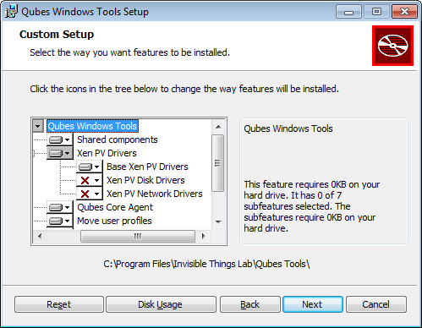Cancel the Qubes Tools setup
Viewport: 422px width, 328px height.
[376, 304]
